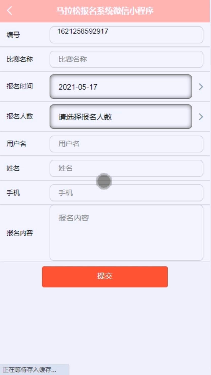Click the 用户名 row label
211x375 pixels.
[16, 144]
